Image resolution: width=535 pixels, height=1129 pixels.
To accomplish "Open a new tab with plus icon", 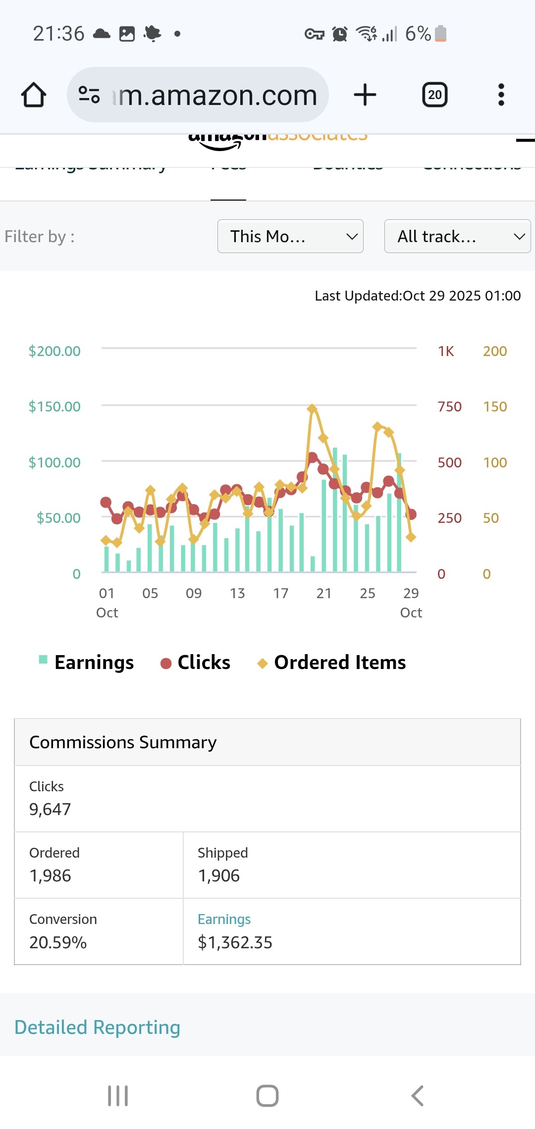I will point(365,95).
